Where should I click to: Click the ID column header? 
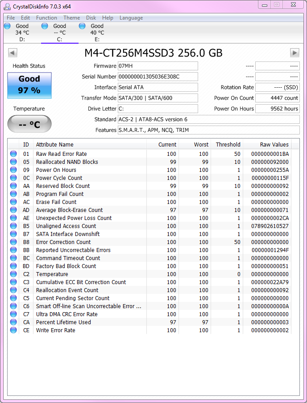coord(26,144)
